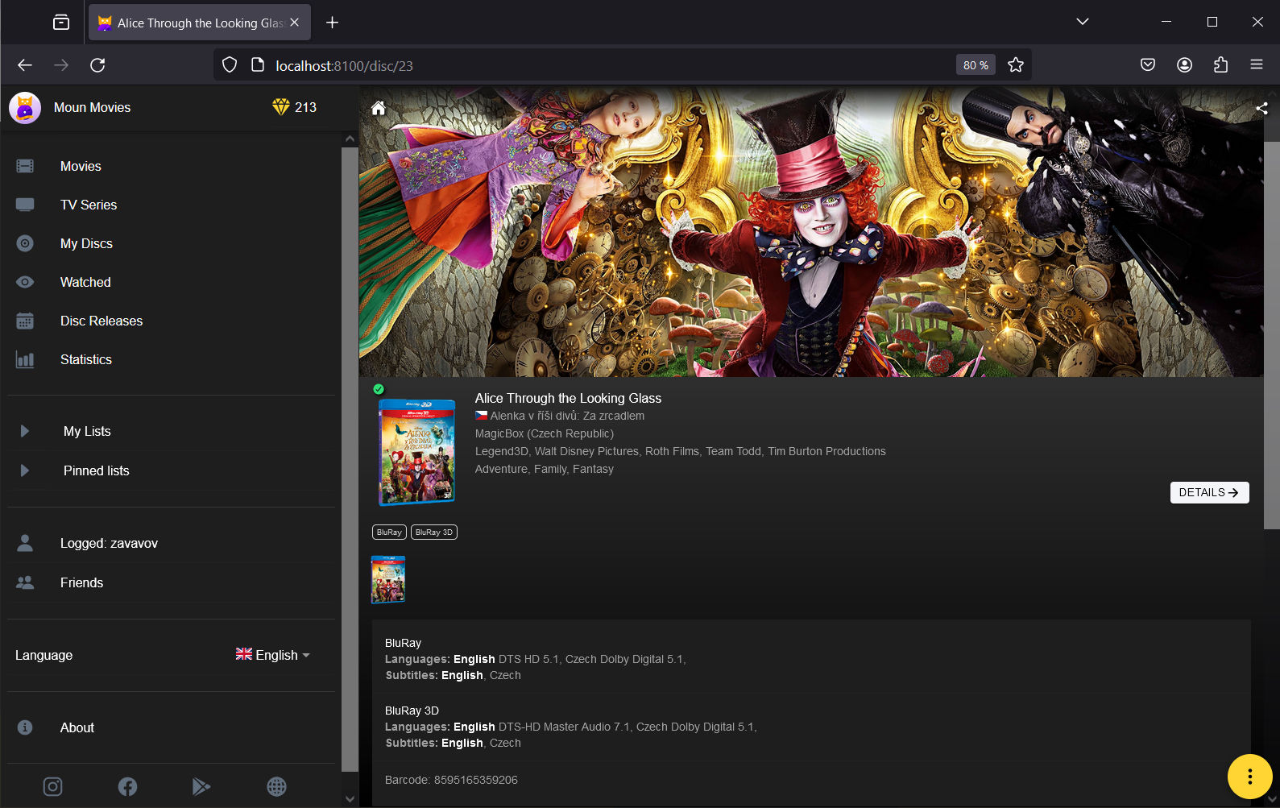Open the Facebook link in sidebar footer

tap(127, 786)
